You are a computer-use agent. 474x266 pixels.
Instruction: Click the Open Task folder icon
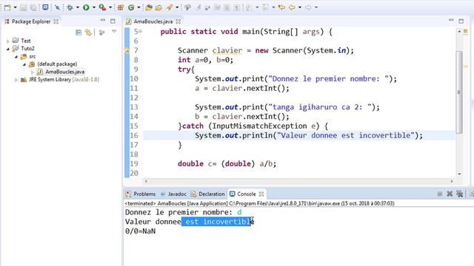pos(158,7)
